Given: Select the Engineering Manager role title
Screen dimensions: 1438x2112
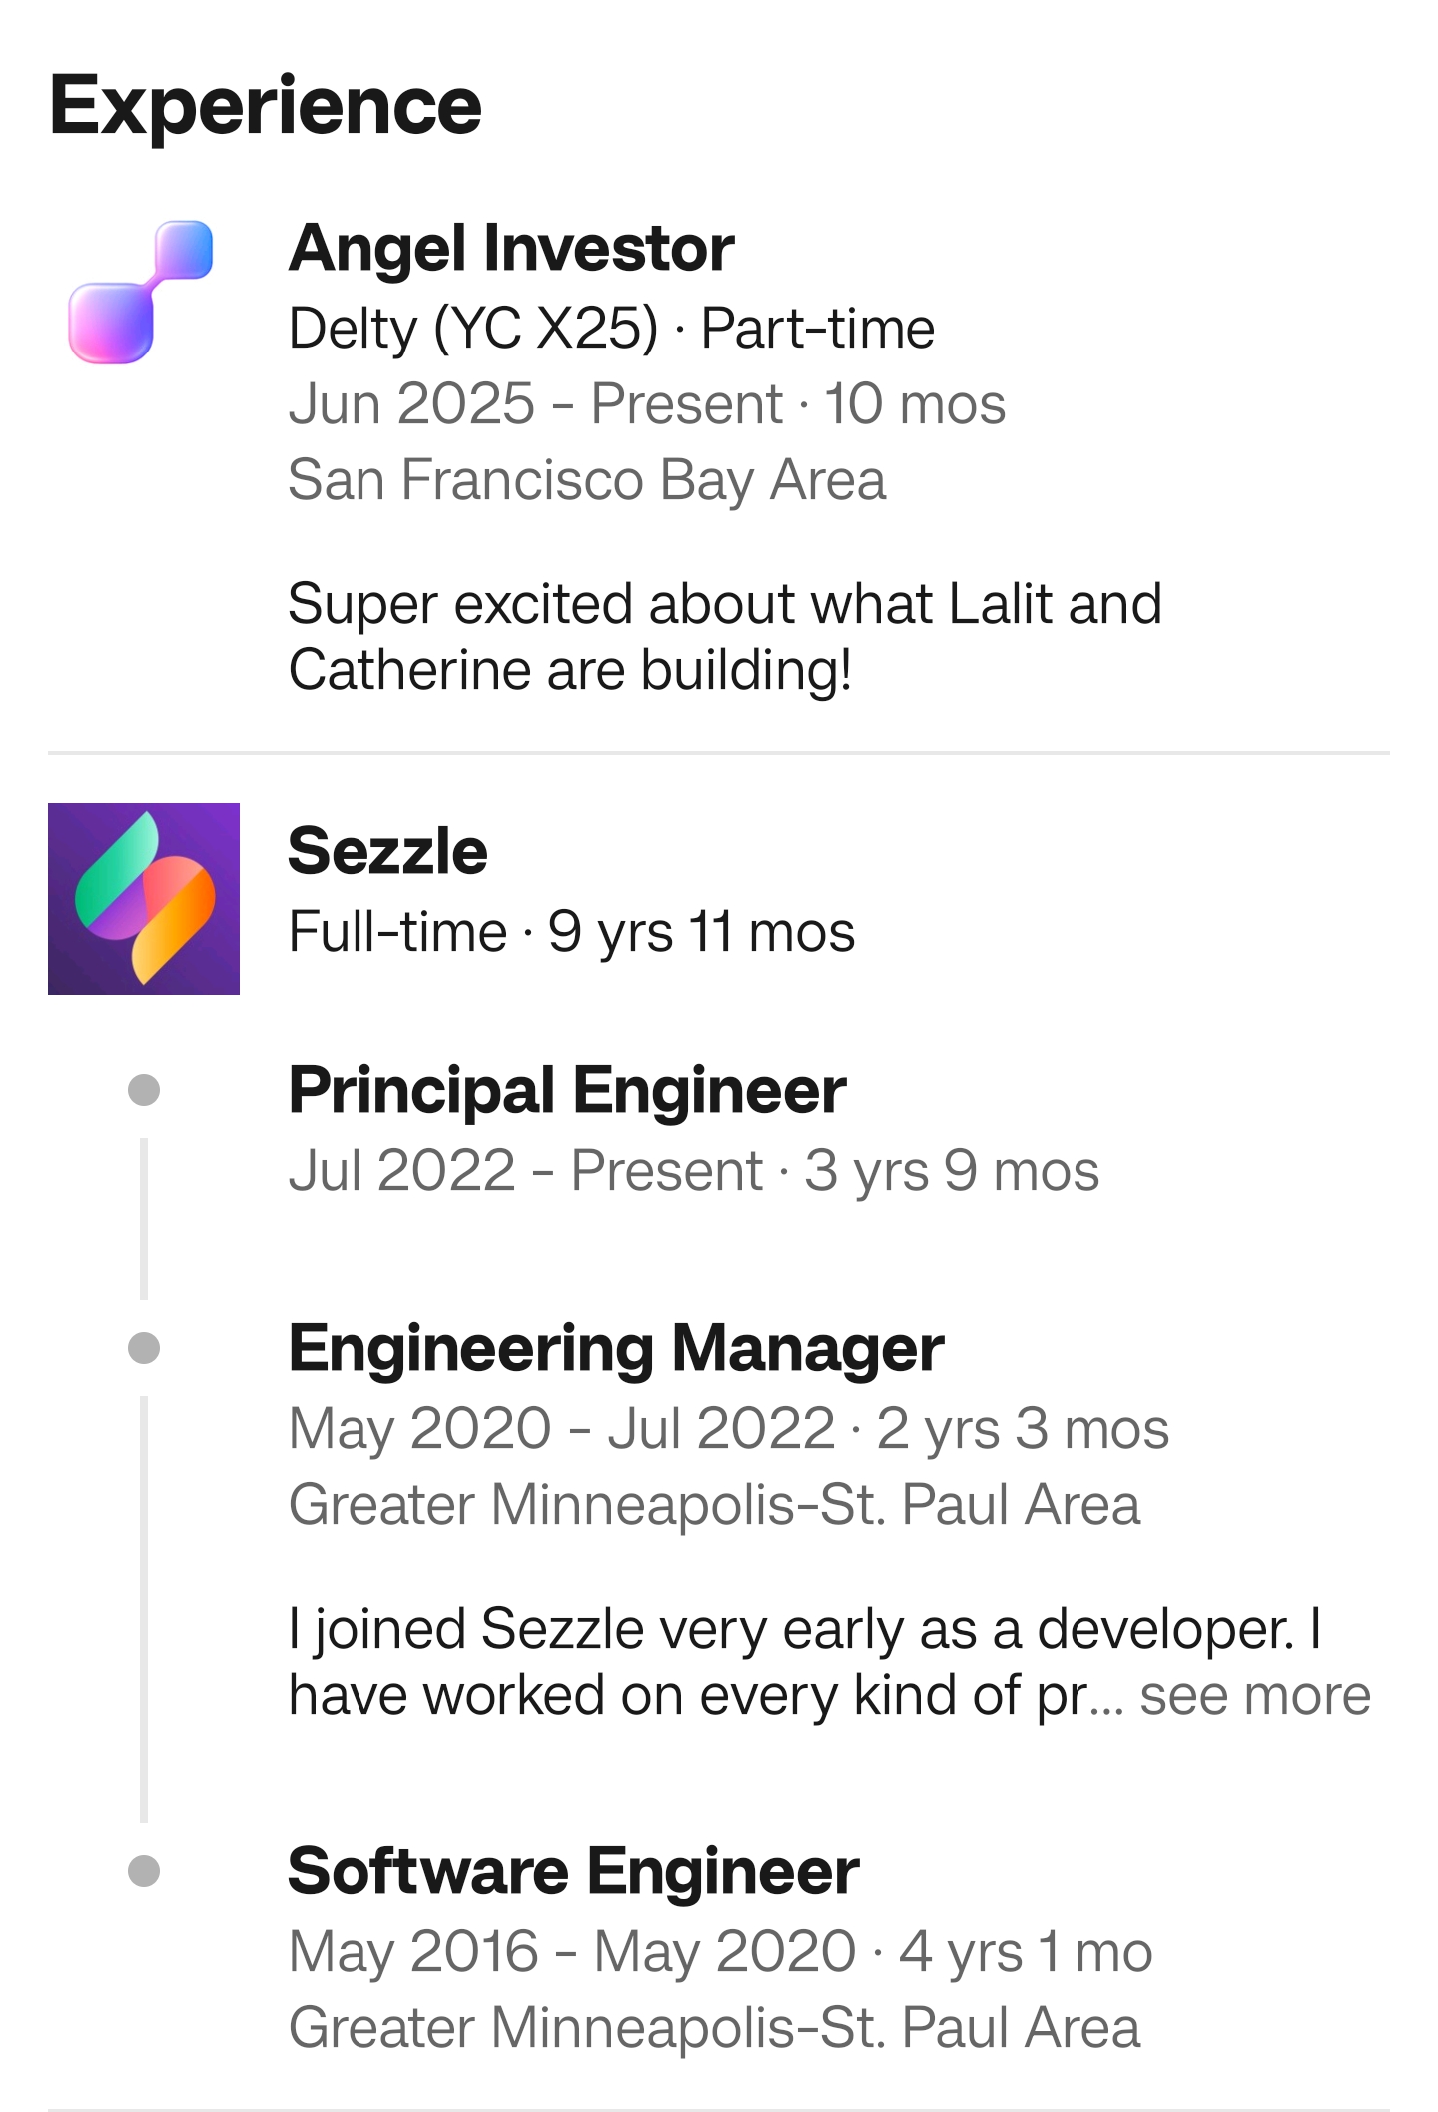Looking at the screenshot, I should [x=616, y=1350].
